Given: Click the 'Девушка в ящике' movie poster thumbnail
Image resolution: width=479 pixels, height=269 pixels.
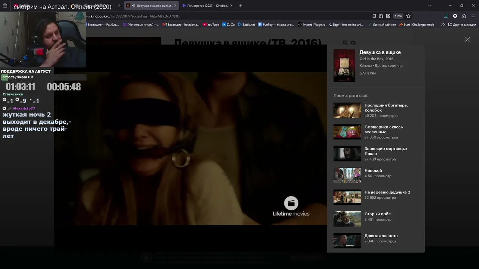Looking at the screenshot, I should pos(344,65).
